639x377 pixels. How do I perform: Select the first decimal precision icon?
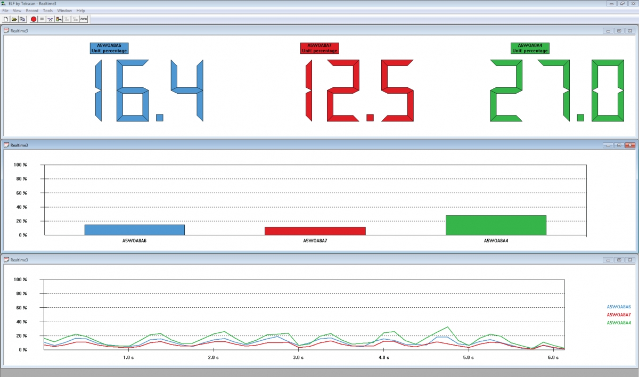(67, 19)
